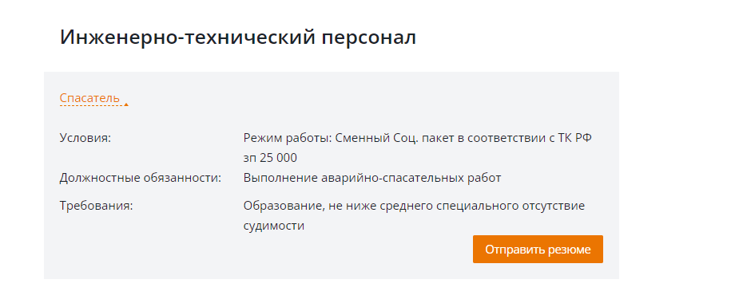Click Выполнение аварийно-спасательных работ text
The height and width of the screenshot is (307, 731).
372,178
